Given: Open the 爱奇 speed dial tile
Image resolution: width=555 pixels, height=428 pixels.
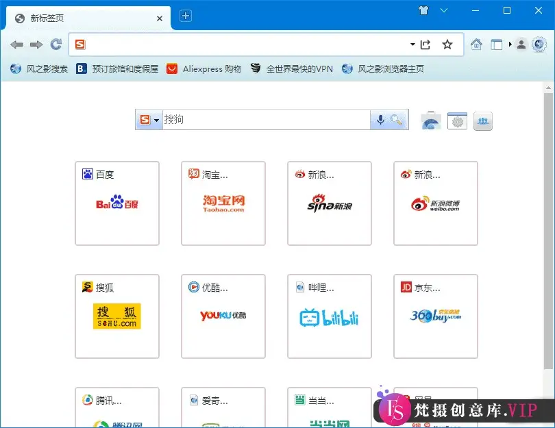Looking at the screenshot, I should coord(223,407).
